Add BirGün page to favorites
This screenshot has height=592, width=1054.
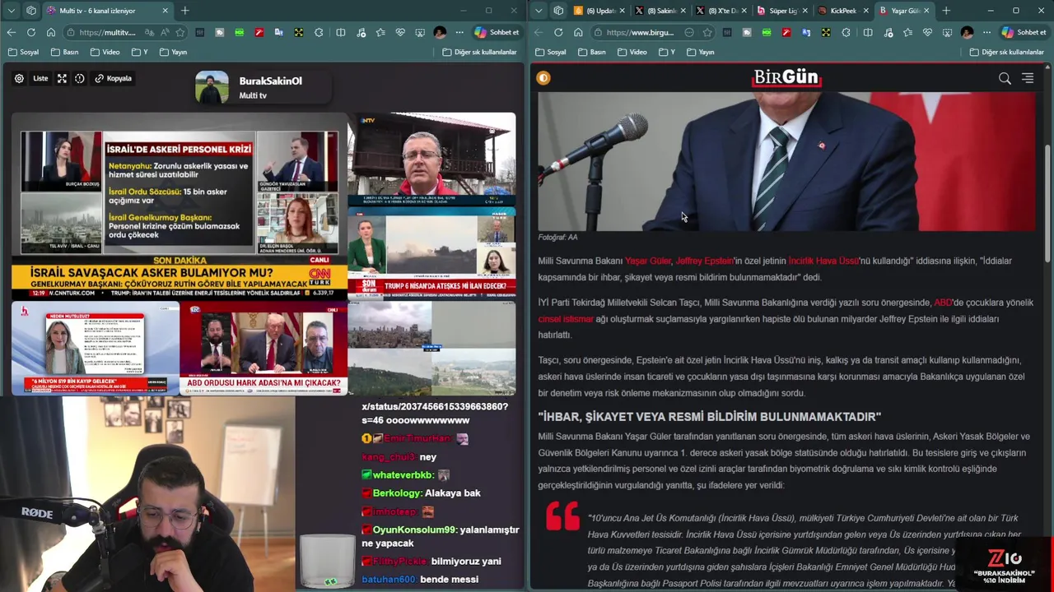[x=707, y=32]
